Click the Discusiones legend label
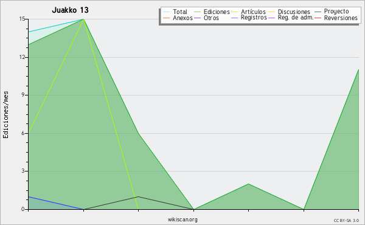 pos(294,12)
